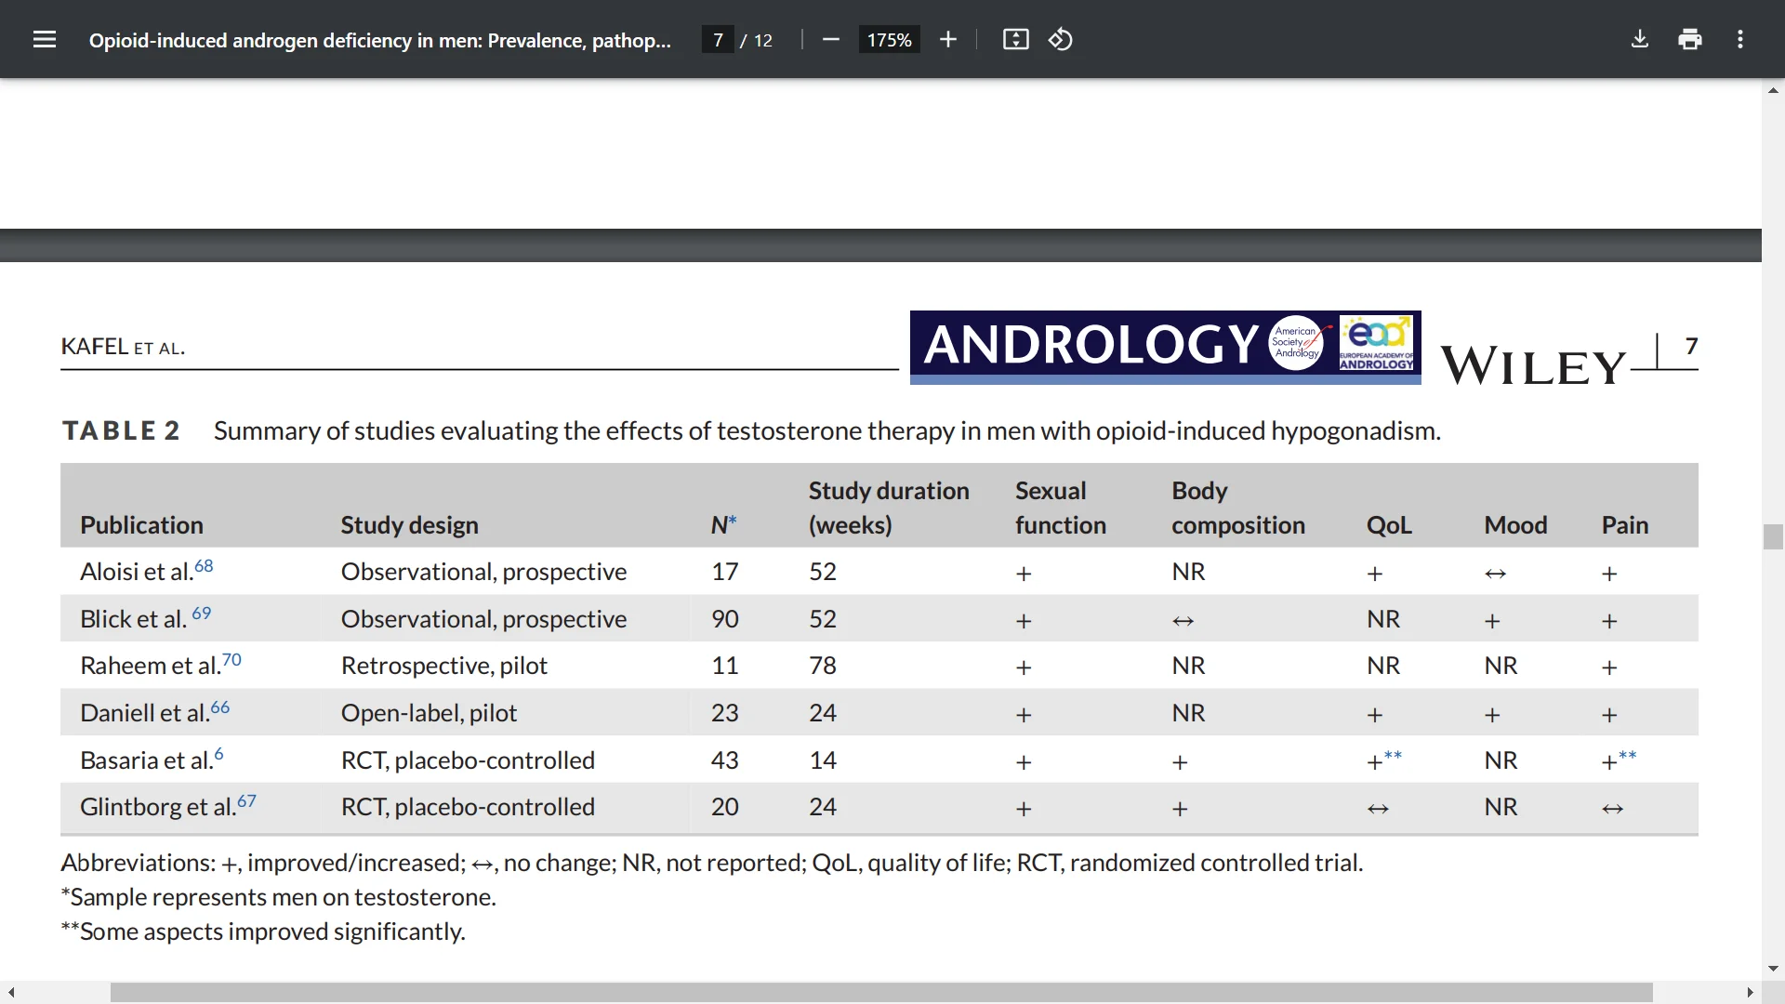Click the document title in toolbar
The image size is (1785, 1004).
click(x=379, y=40)
